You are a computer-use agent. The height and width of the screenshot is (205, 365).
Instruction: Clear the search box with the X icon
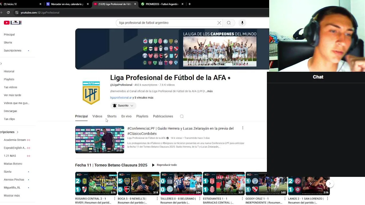click(219, 23)
